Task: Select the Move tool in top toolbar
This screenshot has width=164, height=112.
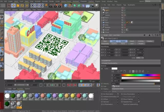Action: (13, 5)
